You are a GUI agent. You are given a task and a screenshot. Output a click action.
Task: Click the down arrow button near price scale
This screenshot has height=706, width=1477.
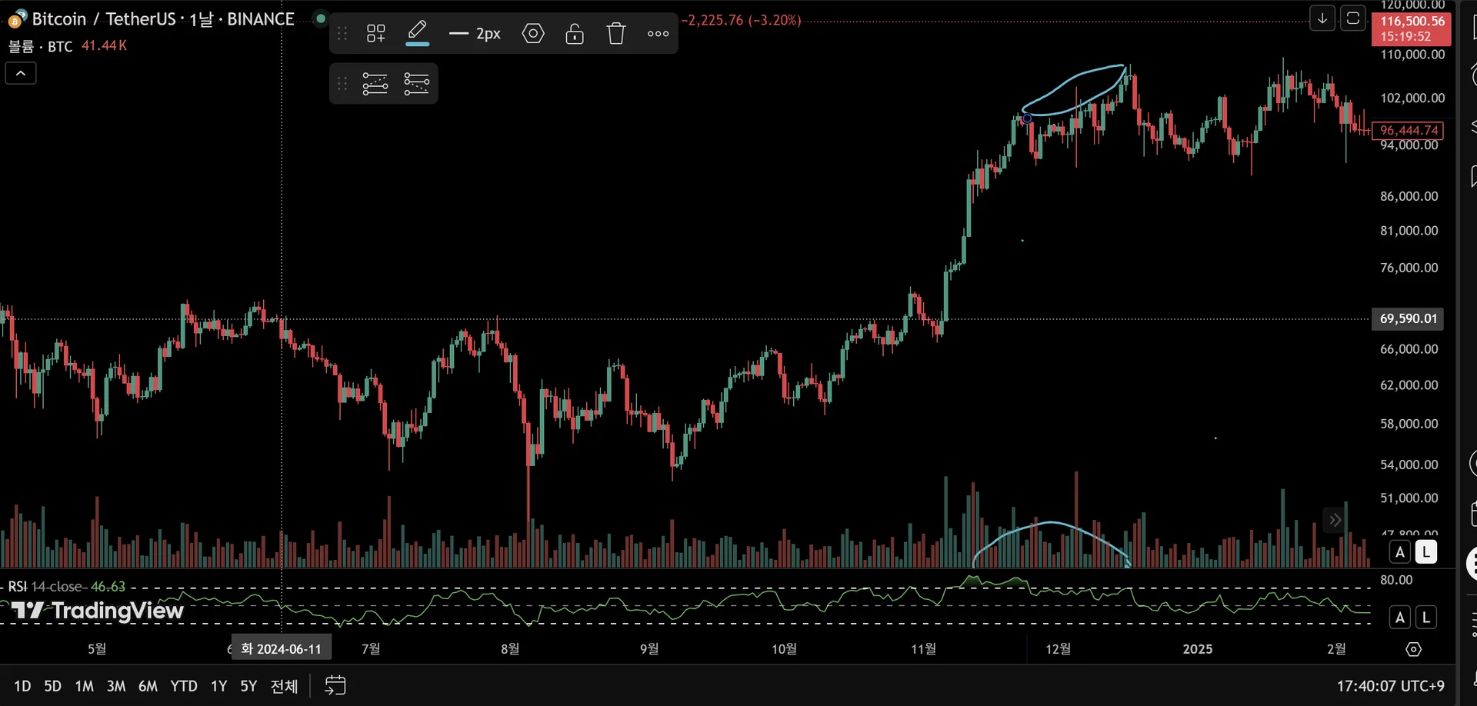[x=1322, y=18]
